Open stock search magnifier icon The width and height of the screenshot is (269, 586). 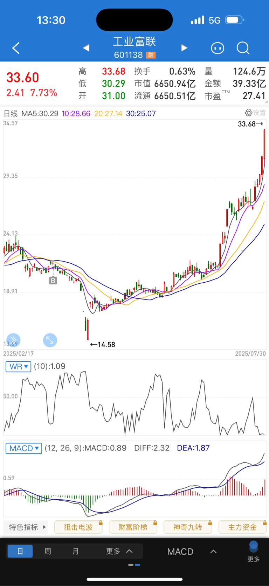pyautogui.click(x=243, y=48)
